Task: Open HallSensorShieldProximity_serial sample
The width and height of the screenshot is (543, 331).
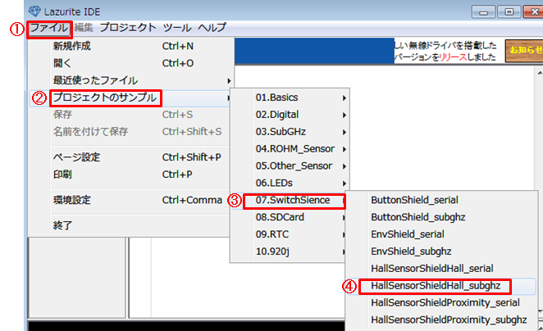Action: point(441,302)
